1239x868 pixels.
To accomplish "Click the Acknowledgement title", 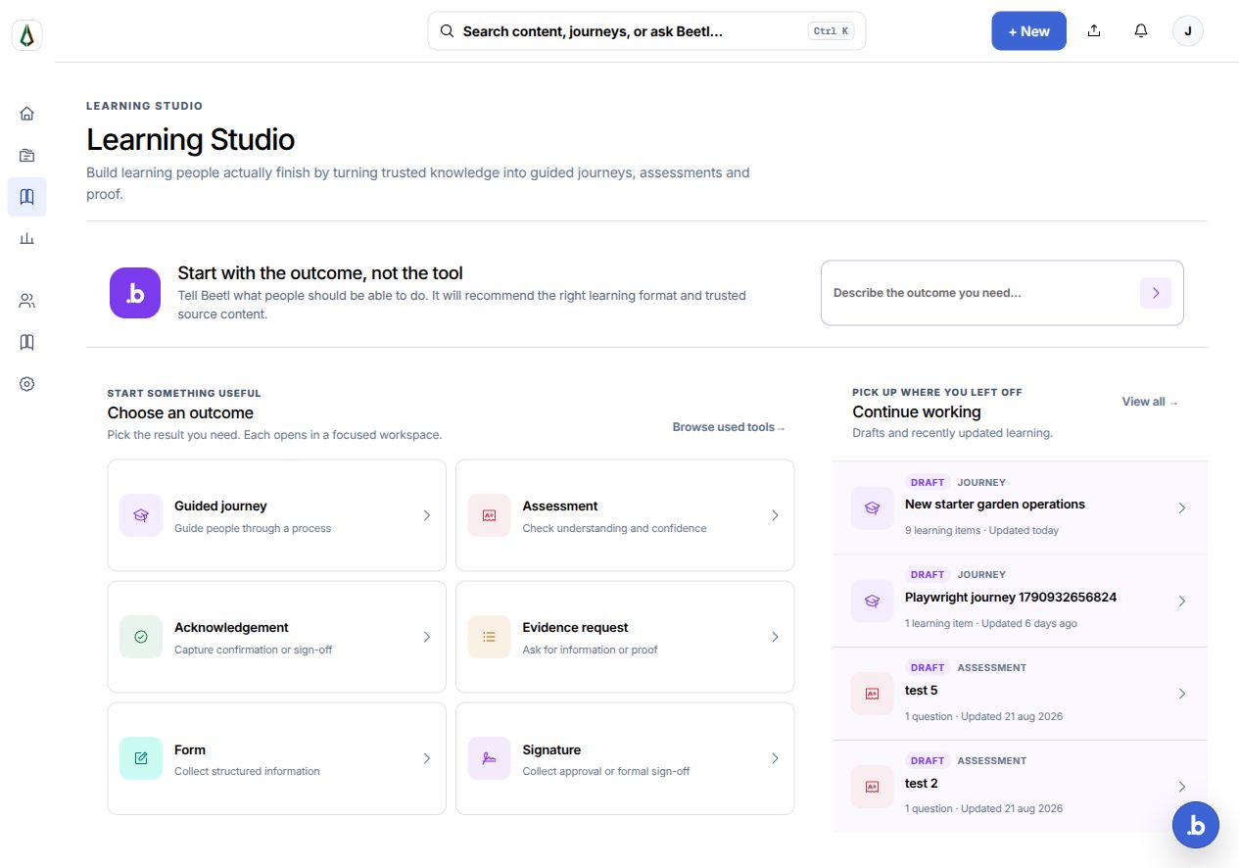I will click(231, 628).
